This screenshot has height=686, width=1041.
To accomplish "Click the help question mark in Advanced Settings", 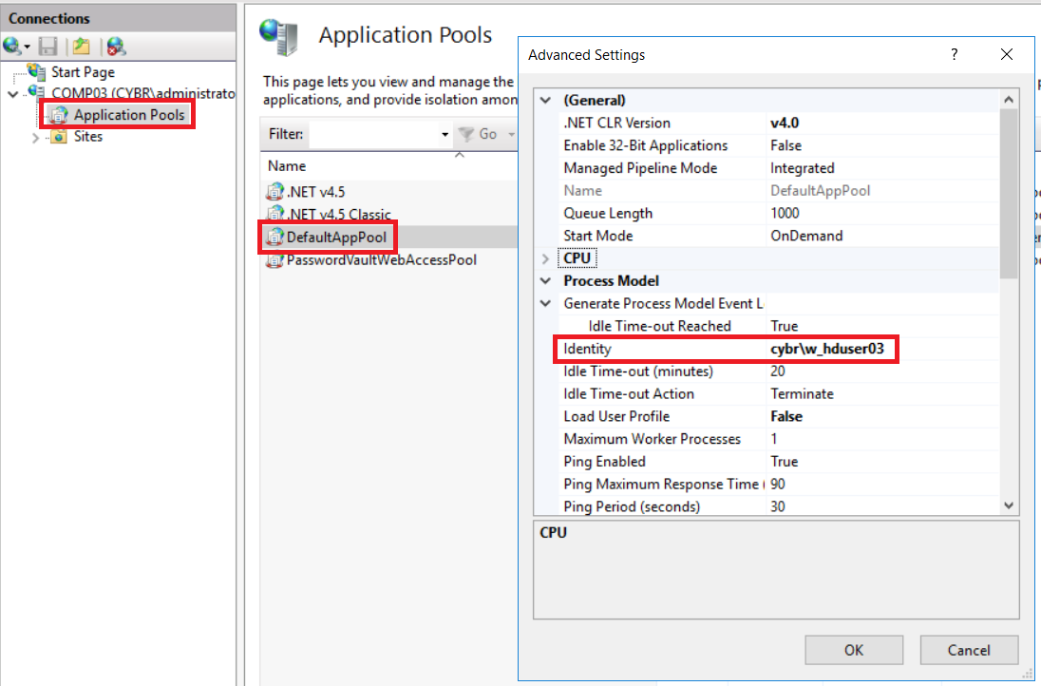I will pyautogui.click(x=955, y=55).
